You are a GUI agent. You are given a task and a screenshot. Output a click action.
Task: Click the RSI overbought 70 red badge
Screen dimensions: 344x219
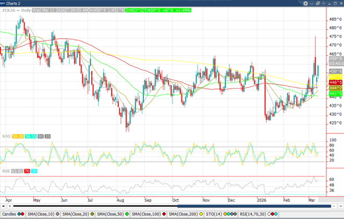point(27,171)
